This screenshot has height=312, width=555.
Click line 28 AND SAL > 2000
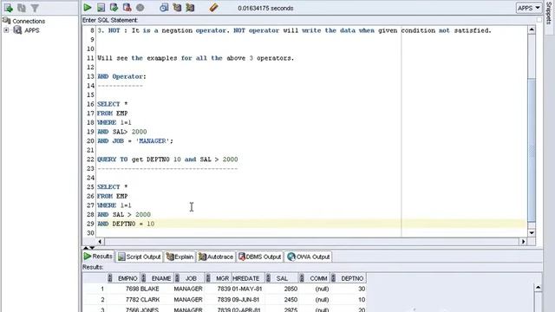pos(124,214)
